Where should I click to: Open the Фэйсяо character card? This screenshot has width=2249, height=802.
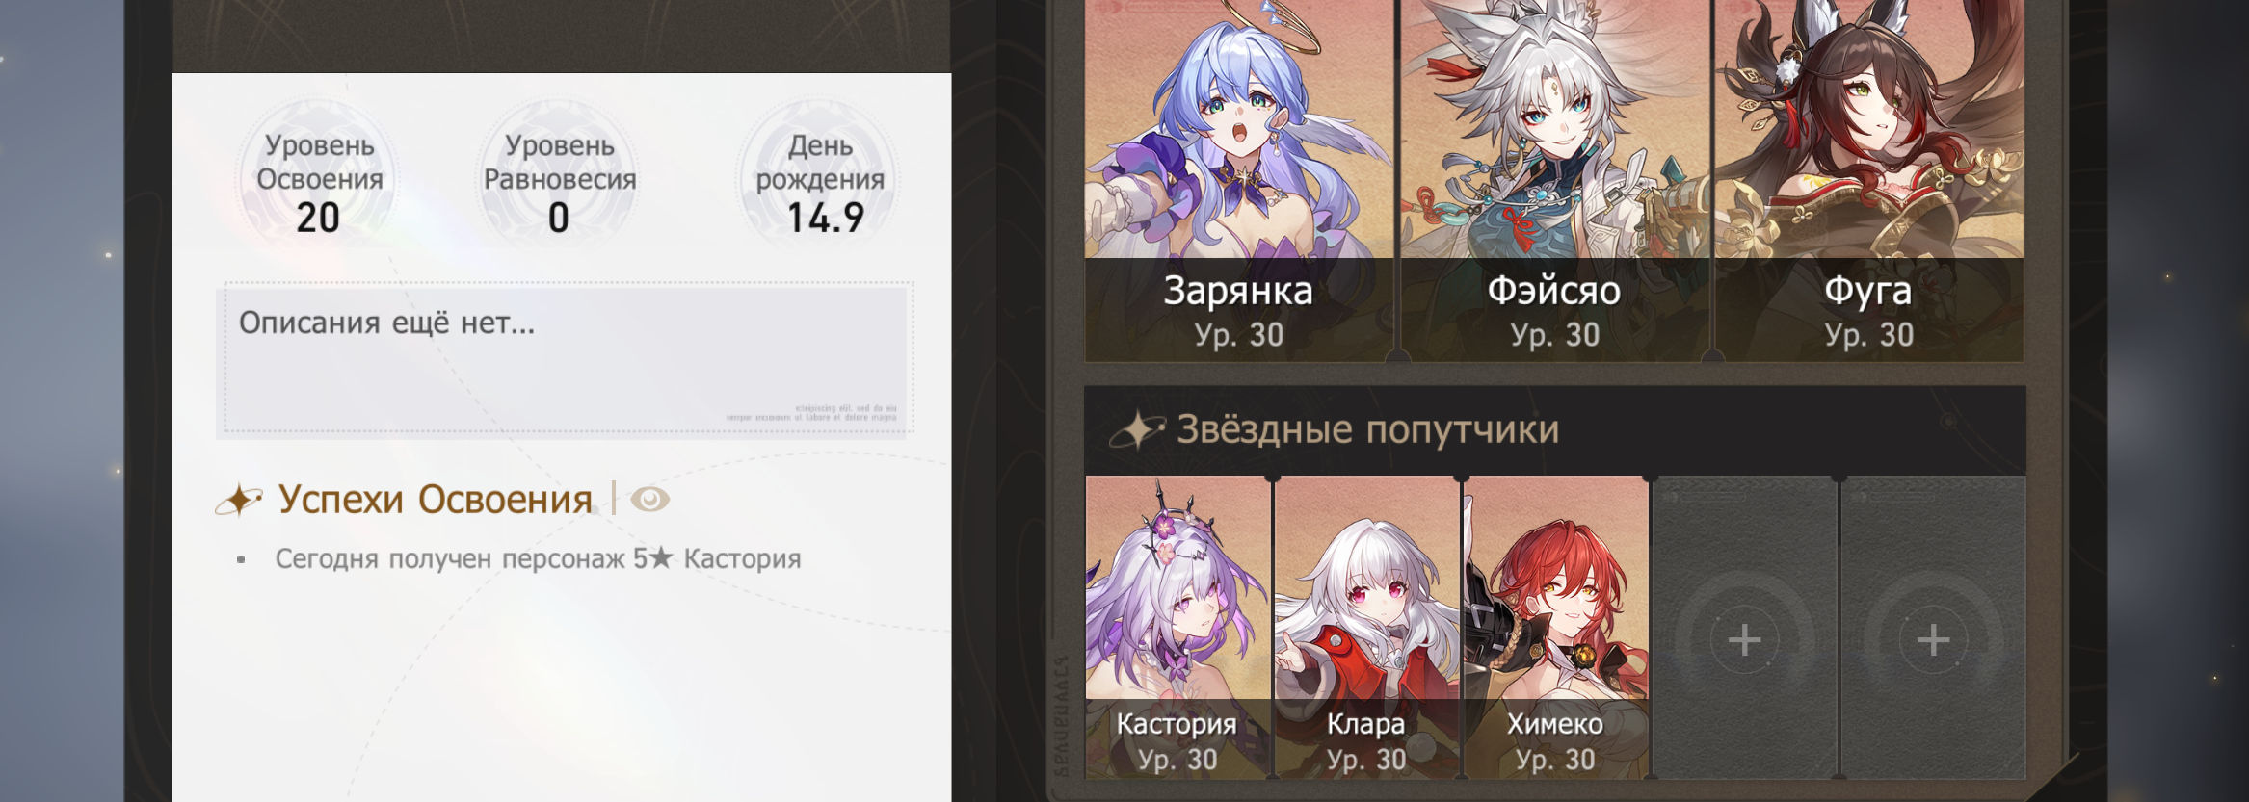(1554, 180)
